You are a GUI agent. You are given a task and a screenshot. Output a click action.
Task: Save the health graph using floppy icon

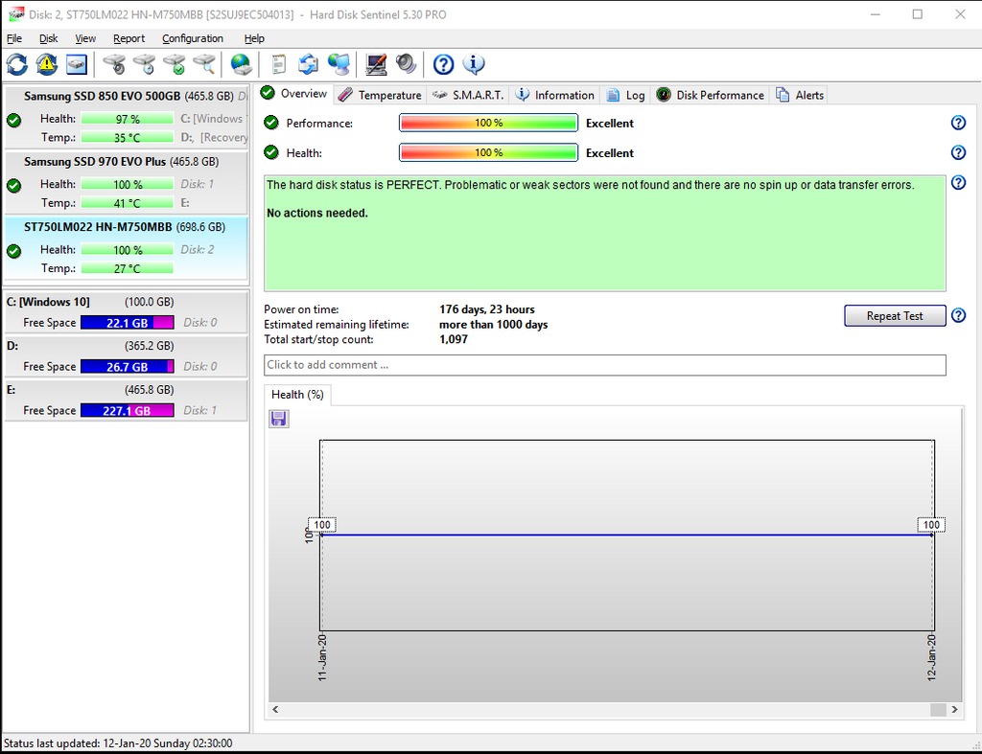click(x=279, y=419)
